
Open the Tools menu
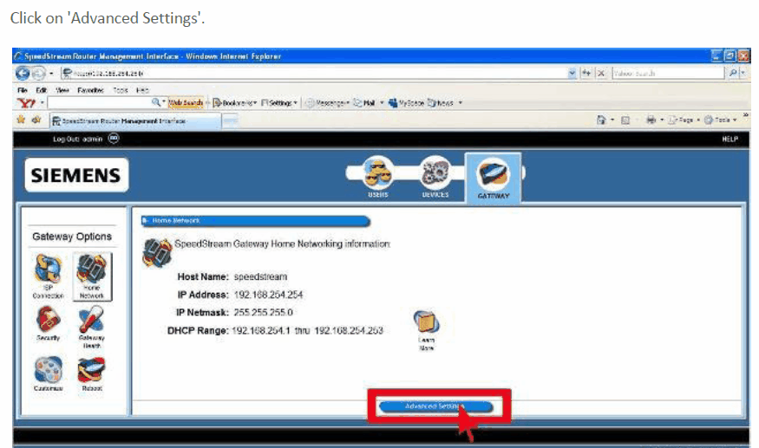(121, 90)
